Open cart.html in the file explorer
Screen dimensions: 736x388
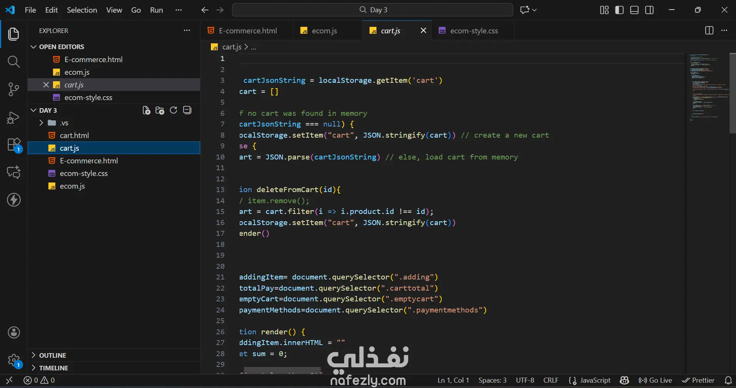tap(114, 135)
